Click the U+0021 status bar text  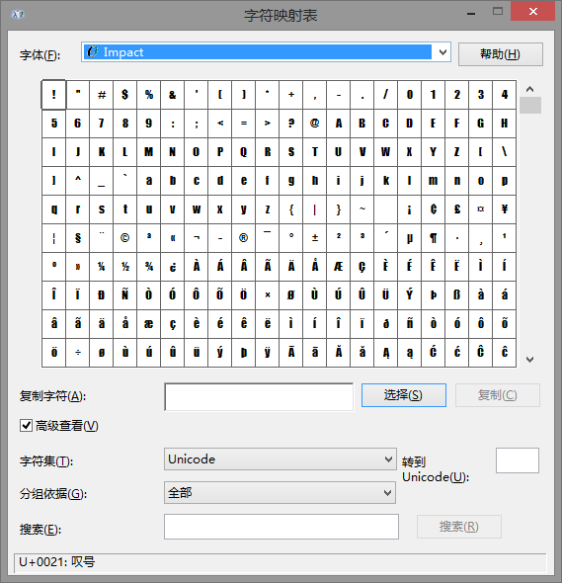click(57, 561)
